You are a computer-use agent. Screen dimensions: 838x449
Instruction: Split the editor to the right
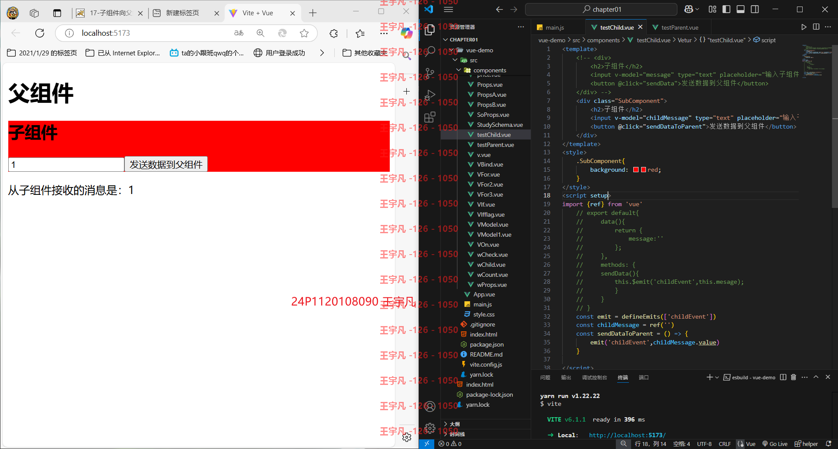click(x=816, y=27)
